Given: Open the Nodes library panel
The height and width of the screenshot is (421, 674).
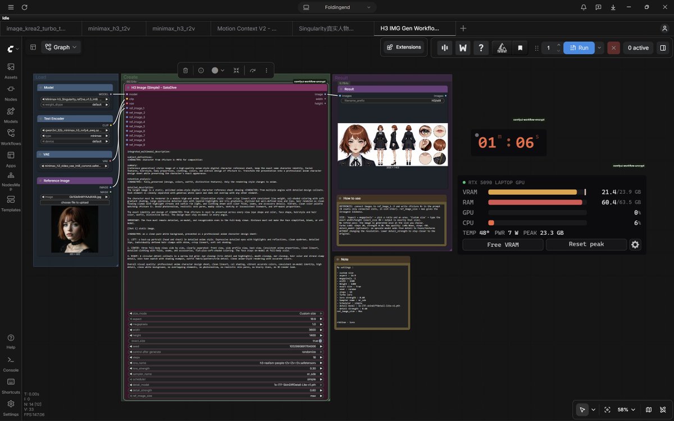Looking at the screenshot, I should click(x=11, y=93).
